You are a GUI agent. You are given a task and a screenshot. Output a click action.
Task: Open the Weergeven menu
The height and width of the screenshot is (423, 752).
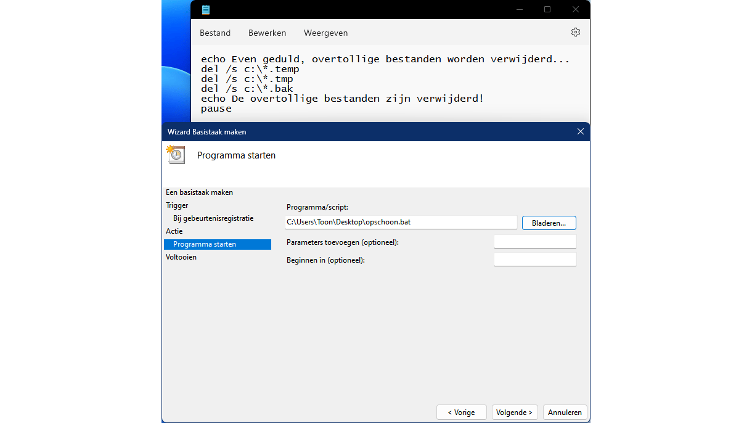325,32
